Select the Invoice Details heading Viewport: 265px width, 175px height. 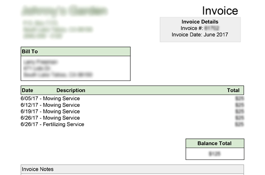pyautogui.click(x=200, y=22)
